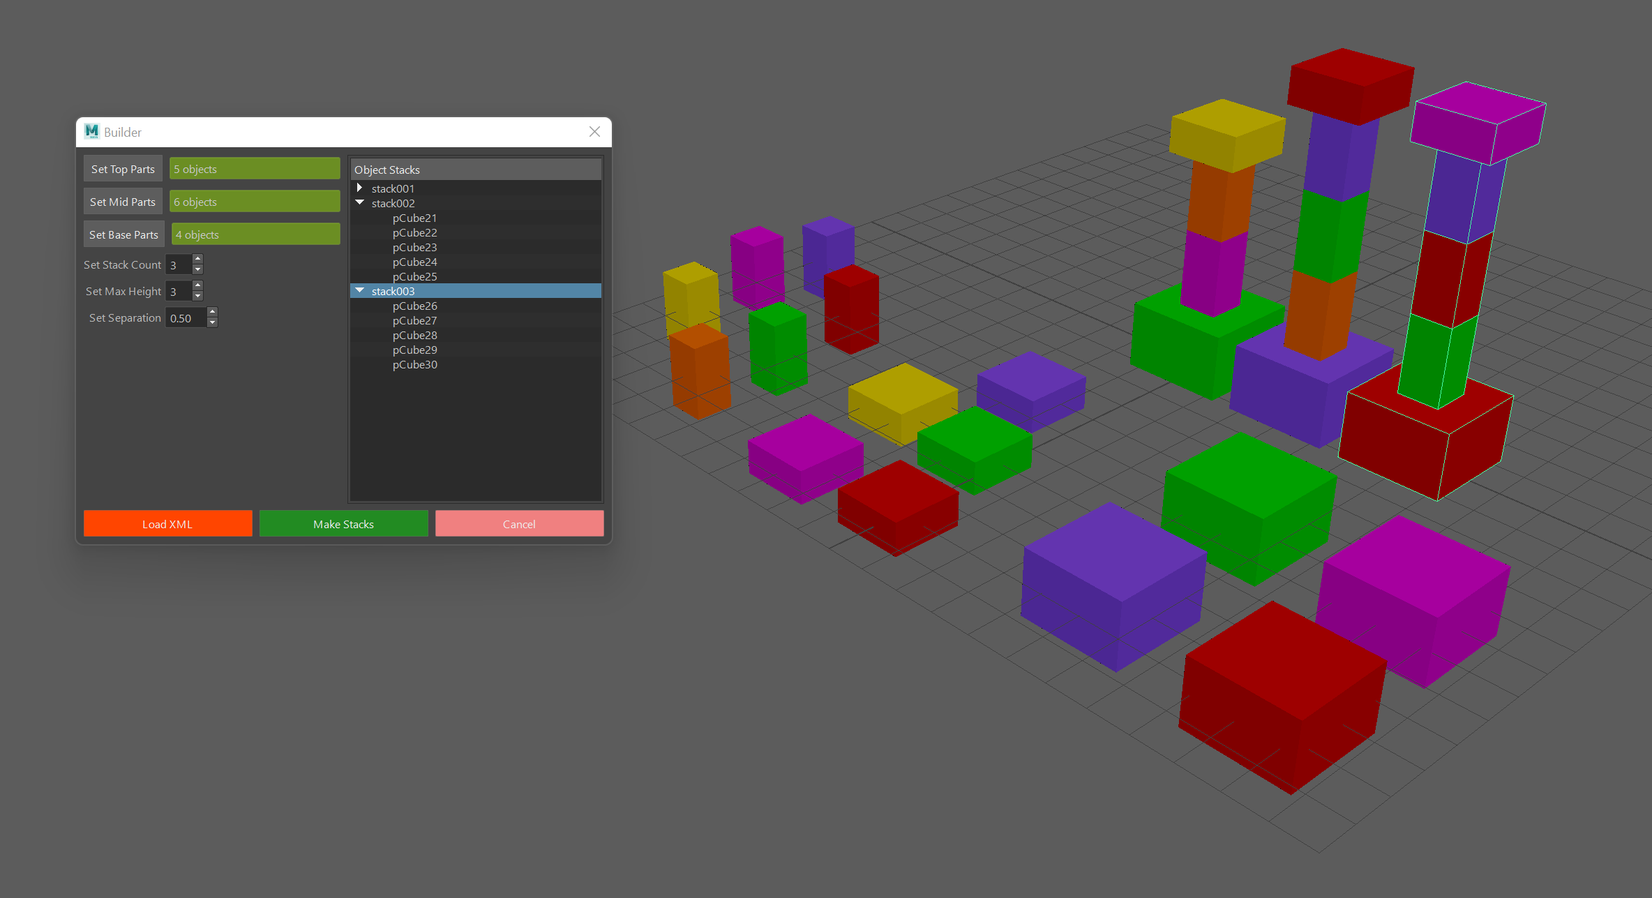Screen dimensions: 1652x898
Task: Click the Set Top Parts input field
Action: point(255,170)
